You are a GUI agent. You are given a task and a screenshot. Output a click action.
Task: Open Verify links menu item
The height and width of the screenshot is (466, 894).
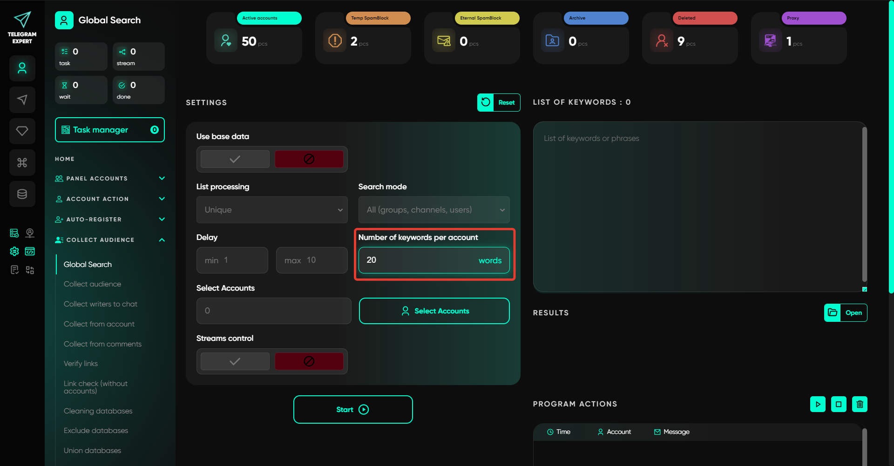point(81,364)
